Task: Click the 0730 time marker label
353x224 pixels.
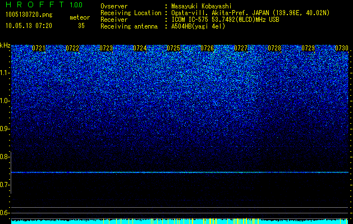Action: (342, 48)
